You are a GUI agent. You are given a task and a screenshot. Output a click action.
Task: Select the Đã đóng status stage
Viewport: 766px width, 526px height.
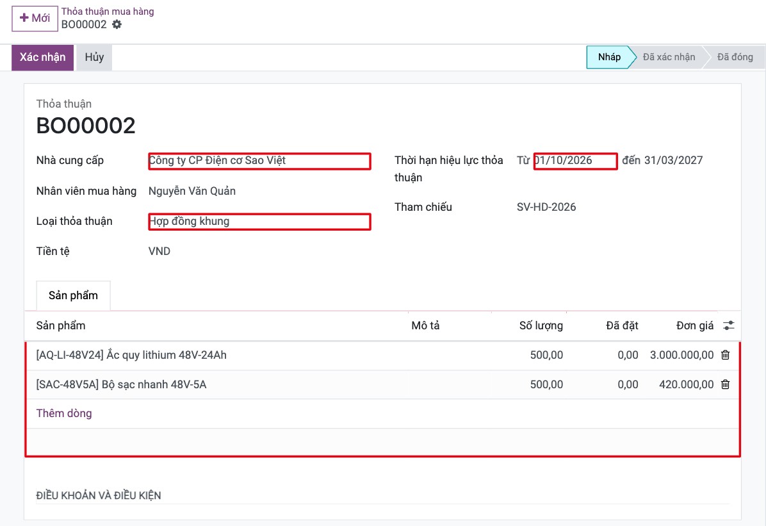pos(735,57)
